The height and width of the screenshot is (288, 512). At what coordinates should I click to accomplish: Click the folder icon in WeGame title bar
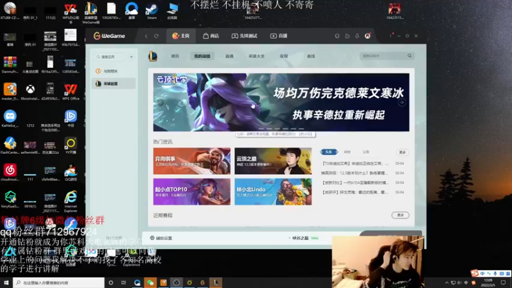point(347,36)
